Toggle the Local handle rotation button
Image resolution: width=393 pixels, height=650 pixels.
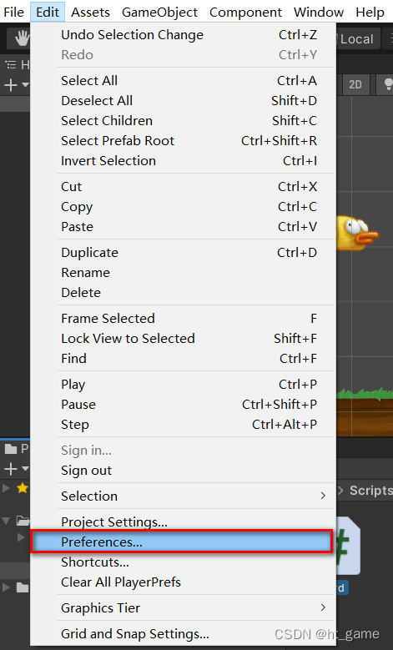point(356,39)
